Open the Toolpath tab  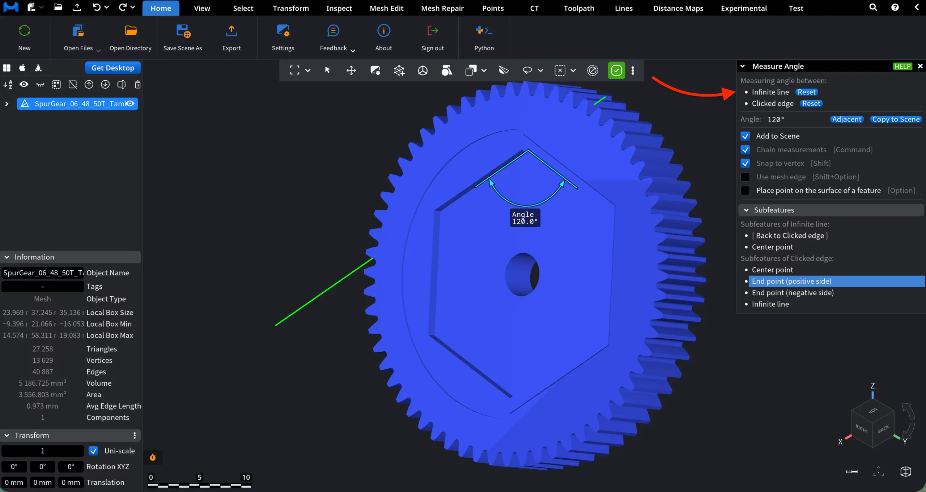click(x=578, y=8)
